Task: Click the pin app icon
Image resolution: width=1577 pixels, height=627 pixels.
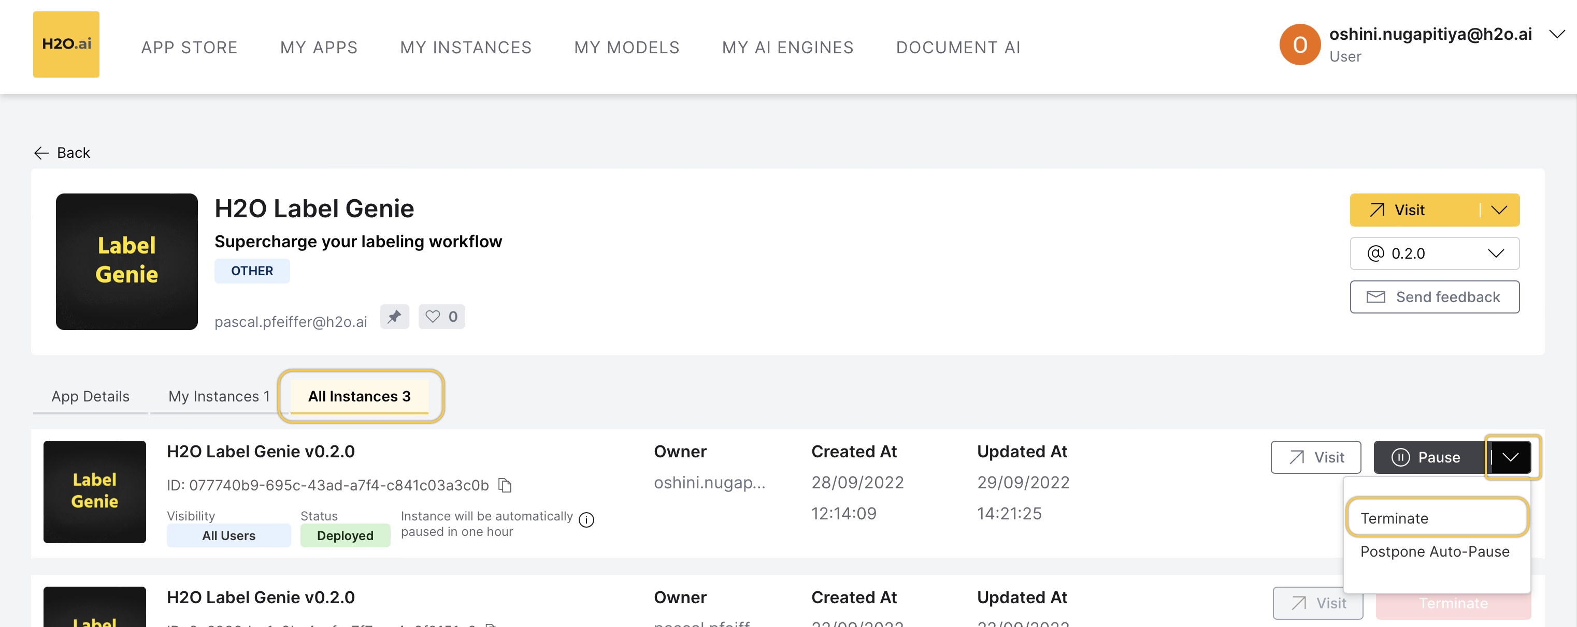Action: (x=394, y=317)
